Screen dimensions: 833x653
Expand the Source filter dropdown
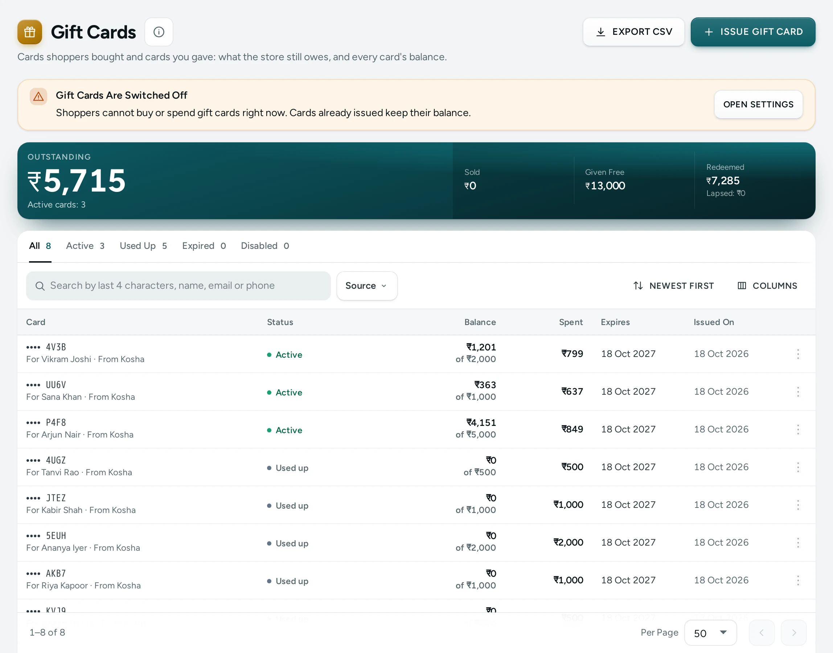click(366, 286)
